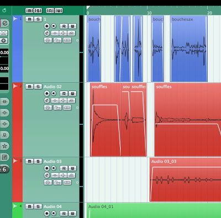Image resolution: width=221 pixels, height=218 pixels.
Task: Enable Read automation on Audio 02
Action: pyautogui.click(x=64, y=94)
